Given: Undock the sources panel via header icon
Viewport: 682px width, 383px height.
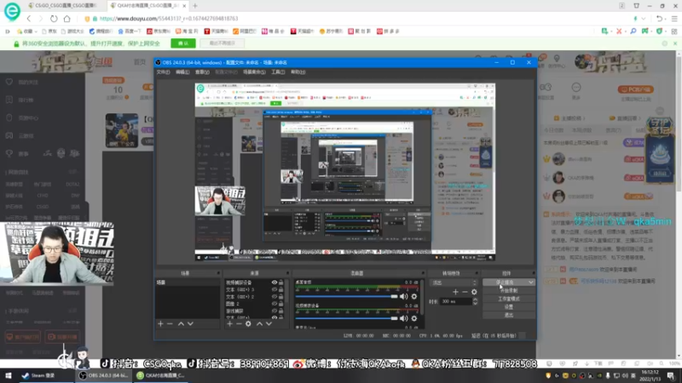Looking at the screenshot, I should (x=287, y=273).
